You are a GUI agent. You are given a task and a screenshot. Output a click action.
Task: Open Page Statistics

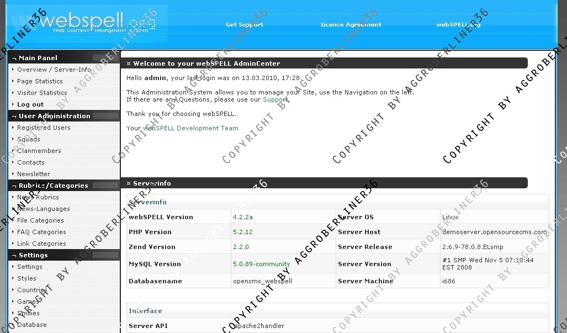coord(40,81)
